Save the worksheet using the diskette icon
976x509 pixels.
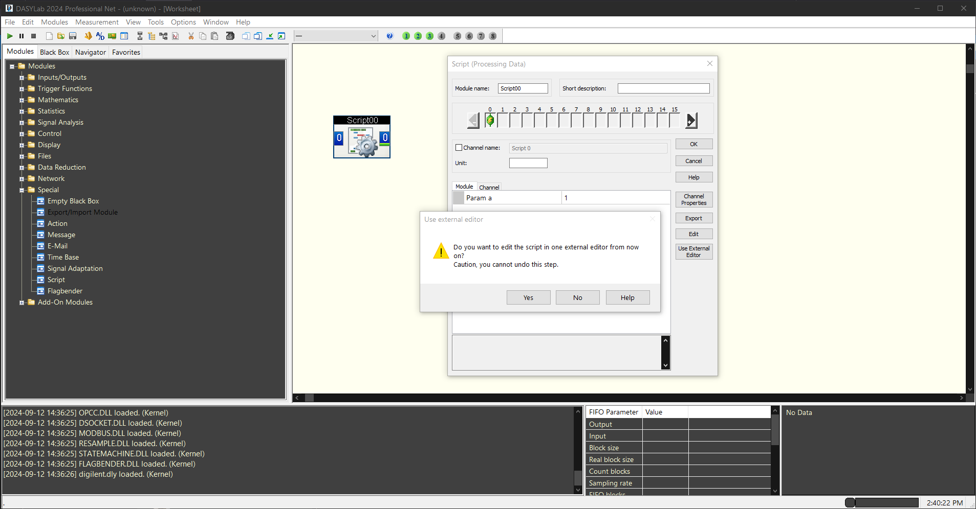[73, 36]
